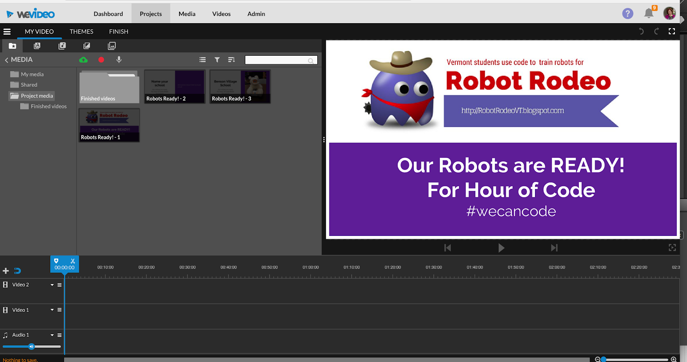Select the Robots Ready! - 3 clip thumbnail
Screen dimensions: 687x362
[x=240, y=87]
